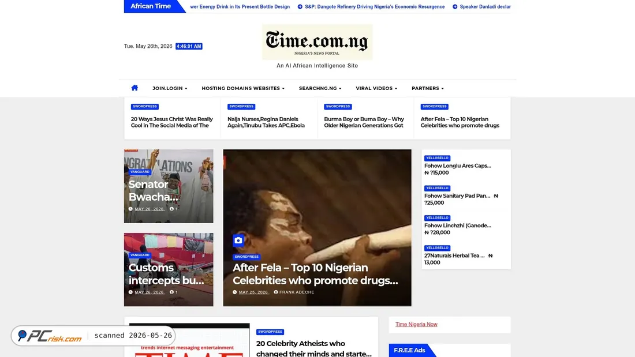The image size is (635, 357).
Task: Expand HOSTING DOMAINS WEBSITES menu
Action: pos(243,88)
